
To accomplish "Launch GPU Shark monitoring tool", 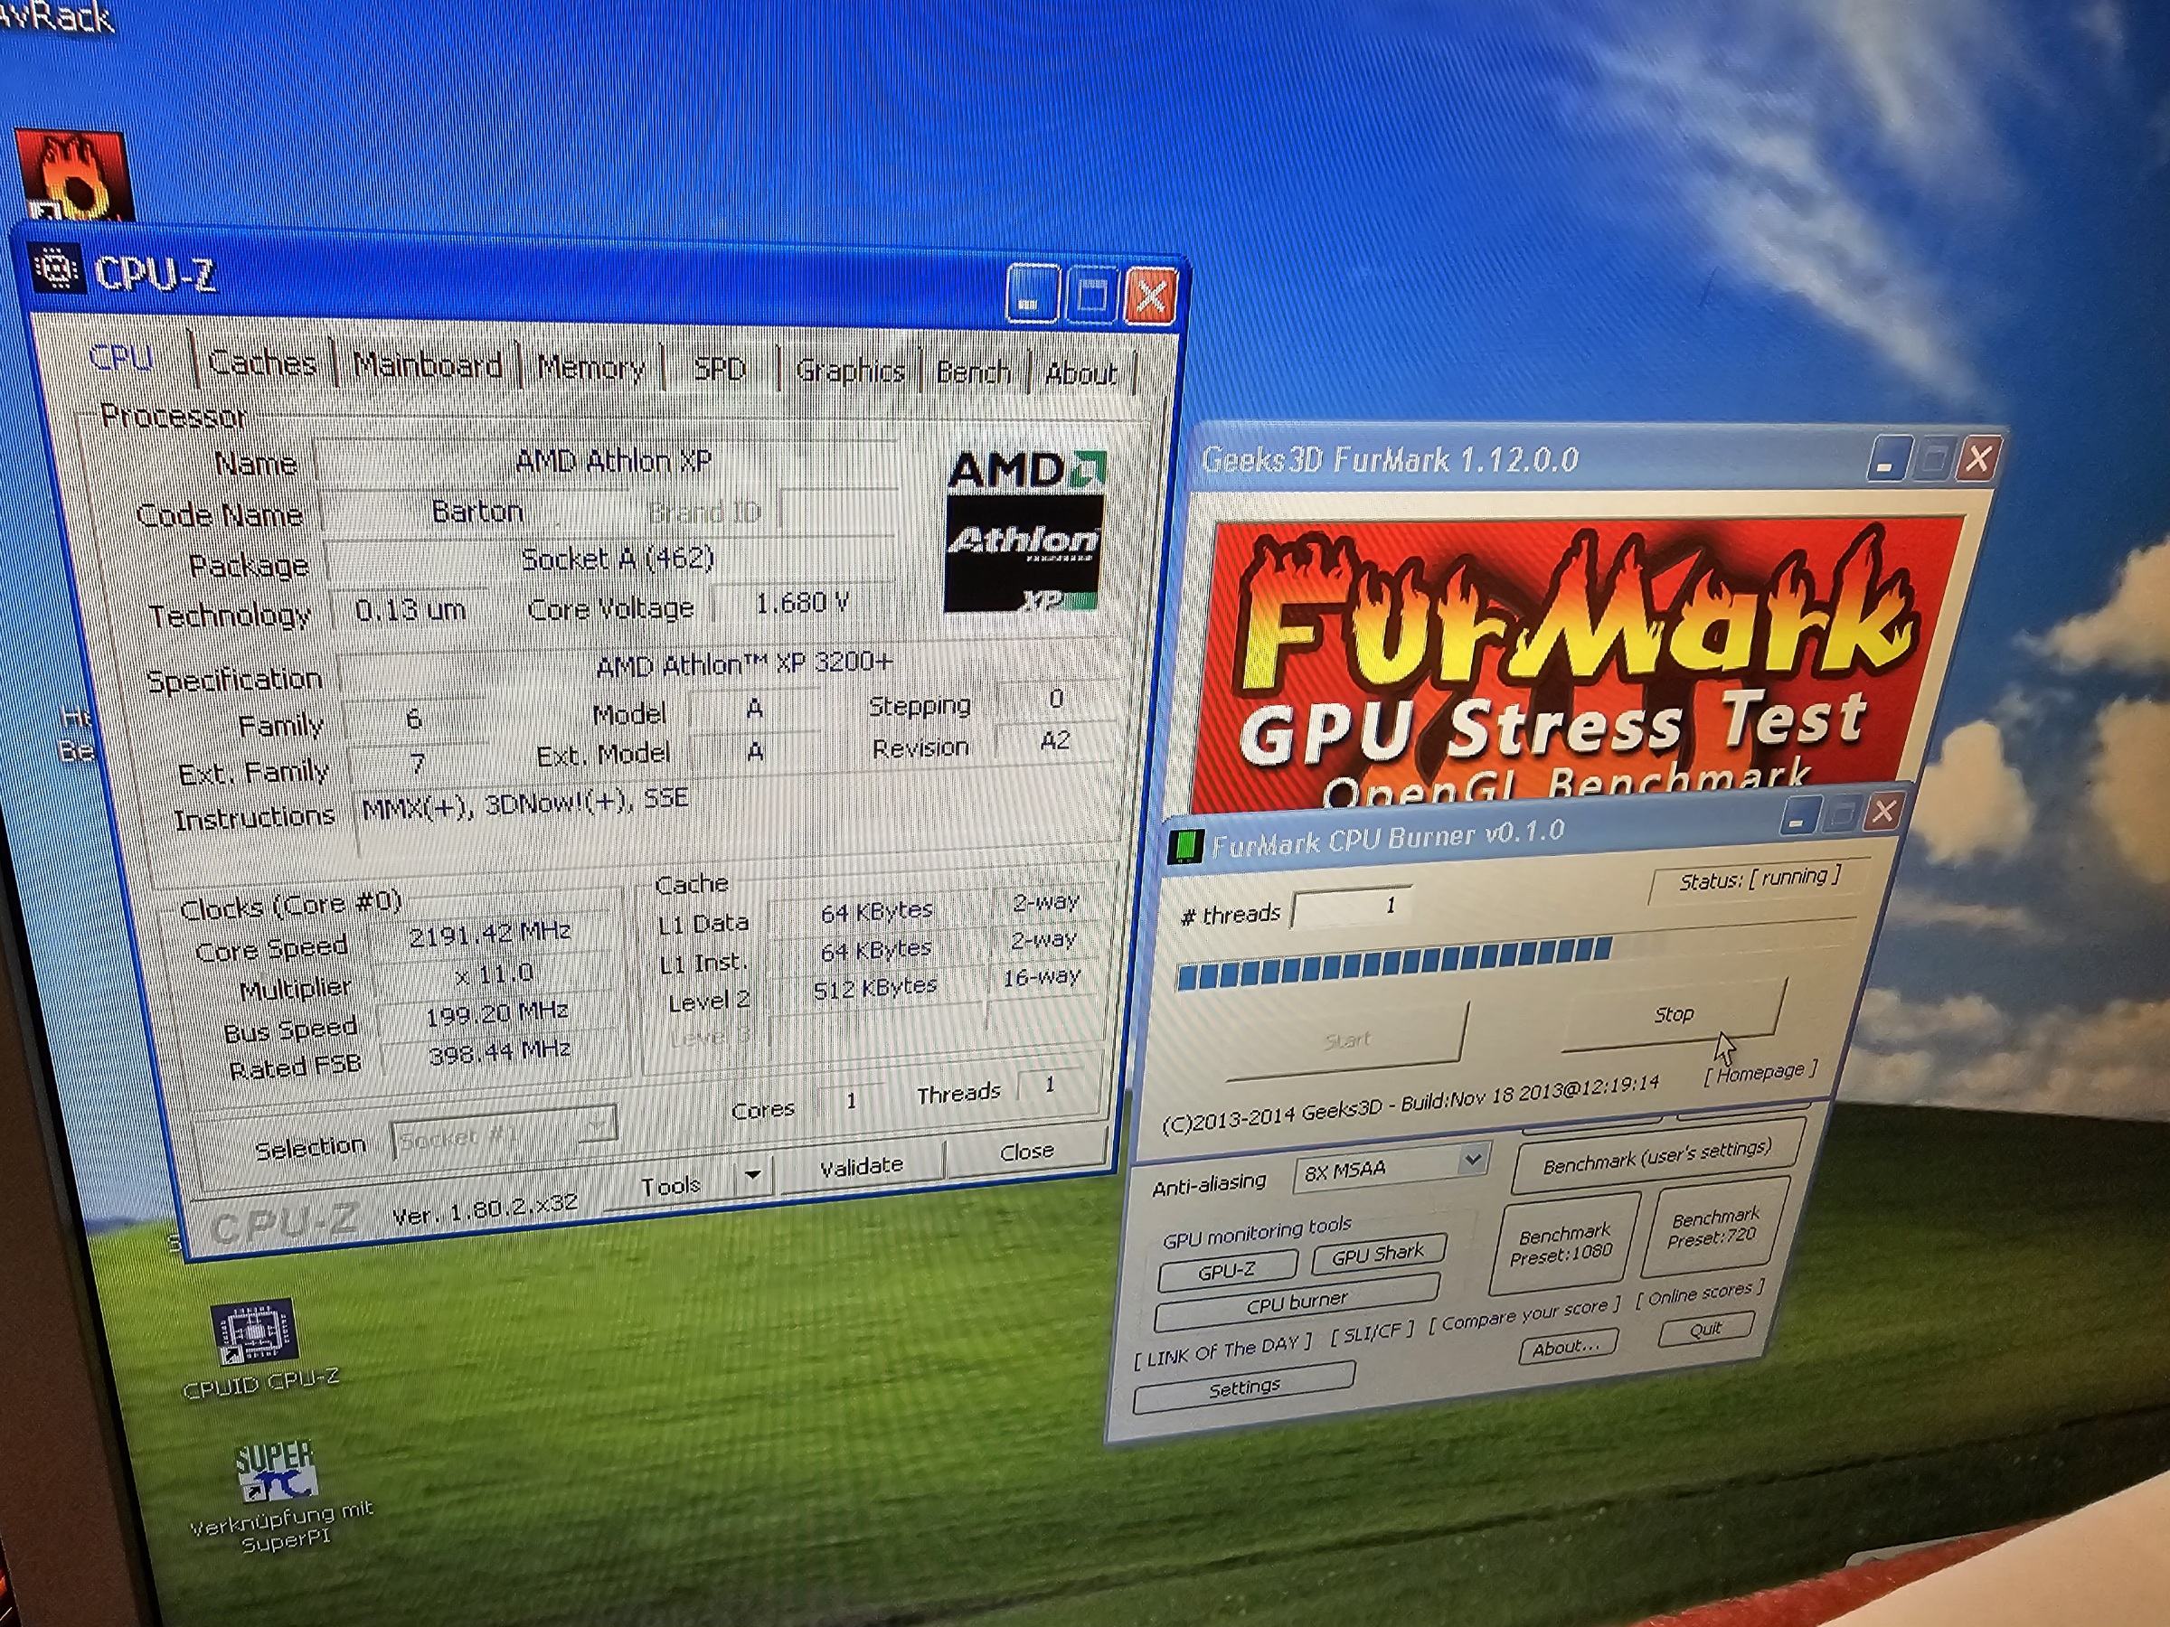I will point(1377,1255).
